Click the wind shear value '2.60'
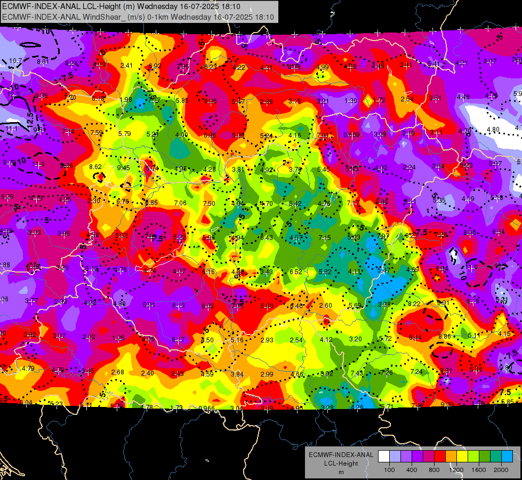522x480 pixels. (326, 306)
